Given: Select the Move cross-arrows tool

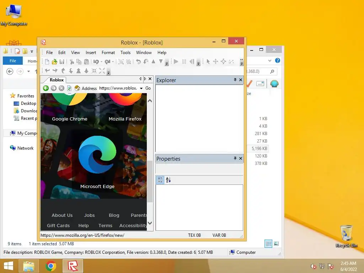Looking at the screenshot, I should 215,61.
